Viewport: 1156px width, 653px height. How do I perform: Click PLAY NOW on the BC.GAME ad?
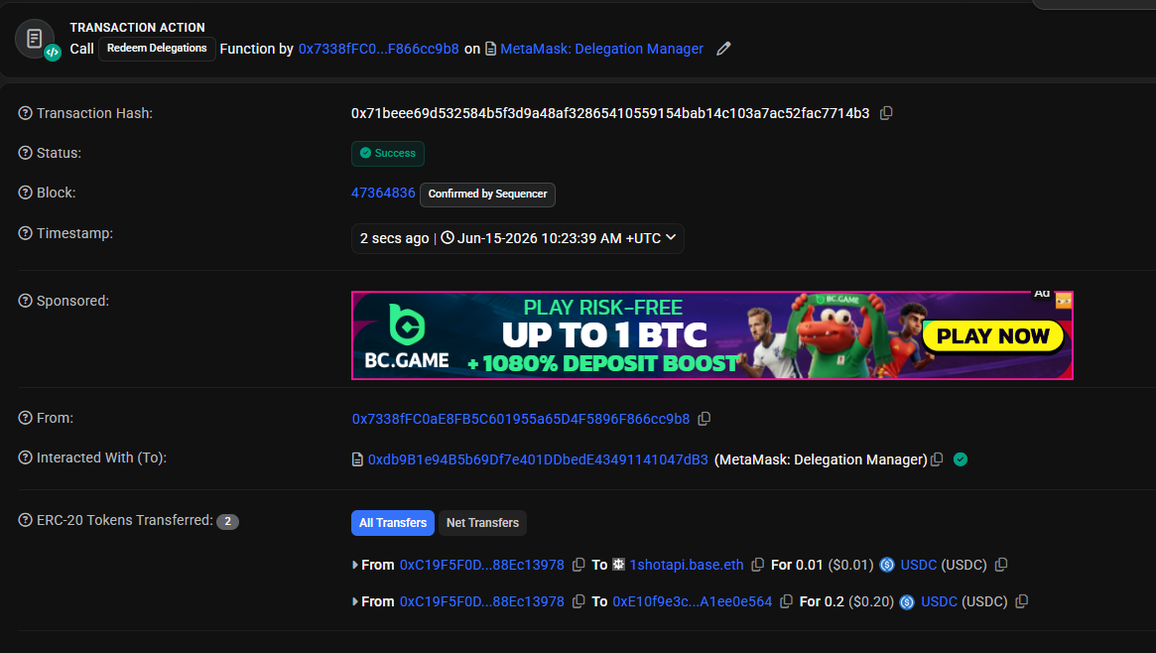point(992,336)
